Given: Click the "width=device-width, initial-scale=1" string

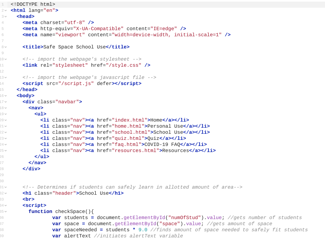Looking at the screenshot, I should point(167,35).
